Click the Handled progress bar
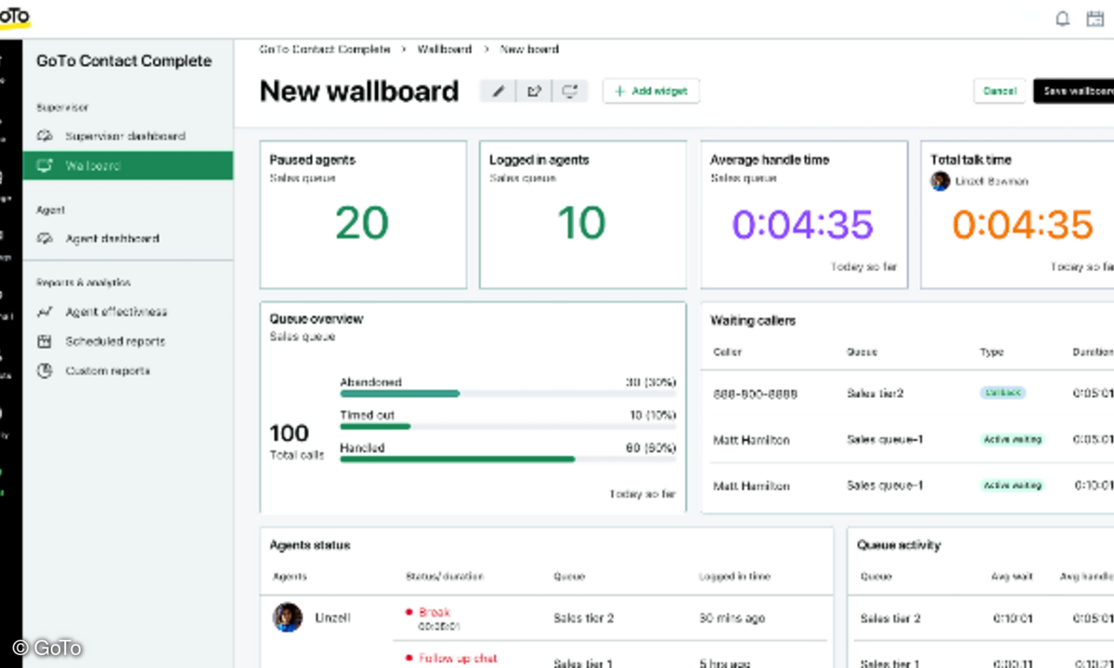Viewport: 1114px width, 668px height. [x=508, y=458]
